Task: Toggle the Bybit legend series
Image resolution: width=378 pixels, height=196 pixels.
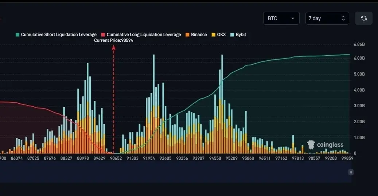Action: [238, 35]
